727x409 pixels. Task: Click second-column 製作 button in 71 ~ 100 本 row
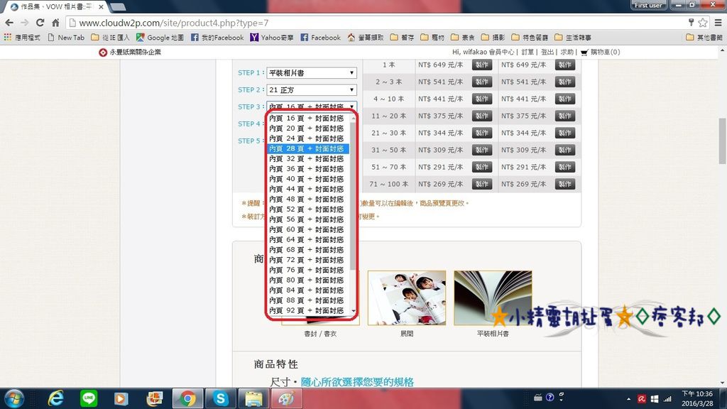pyautogui.click(x=564, y=184)
